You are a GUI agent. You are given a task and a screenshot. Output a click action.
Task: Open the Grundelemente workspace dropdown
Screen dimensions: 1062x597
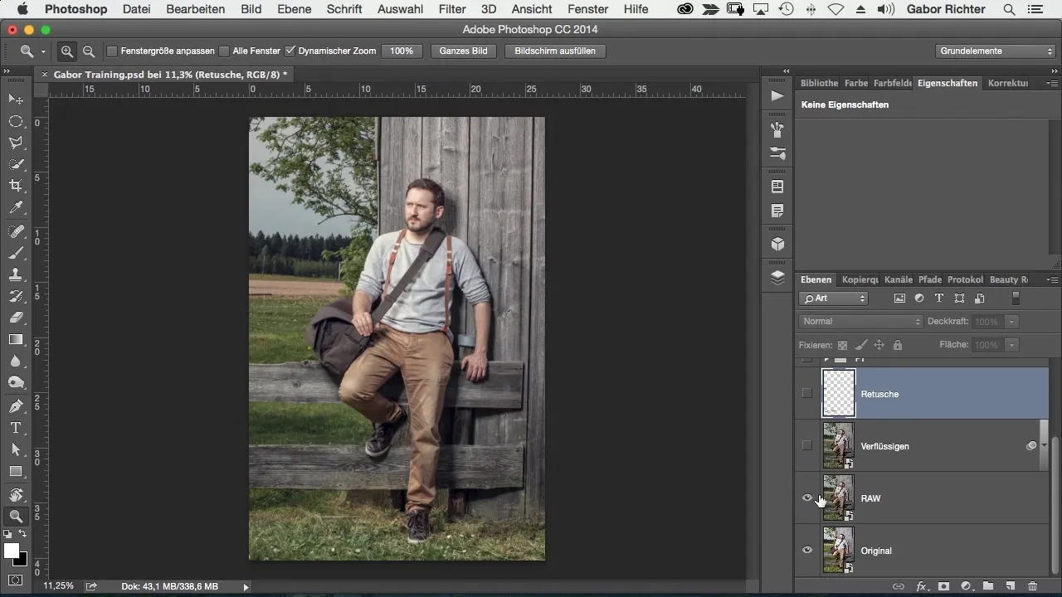click(996, 51)
